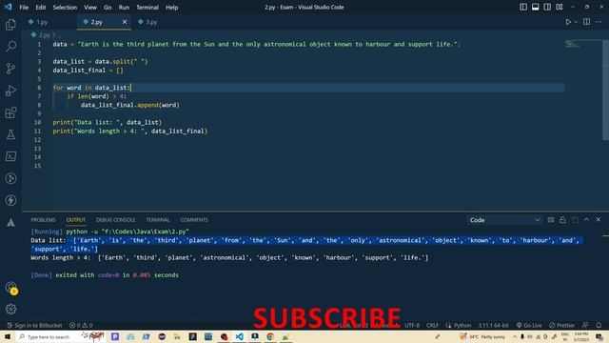Image resolution: width=609 pixels, height=343 pixels.
Task: Open the View menu
Action: click(90, 7)
